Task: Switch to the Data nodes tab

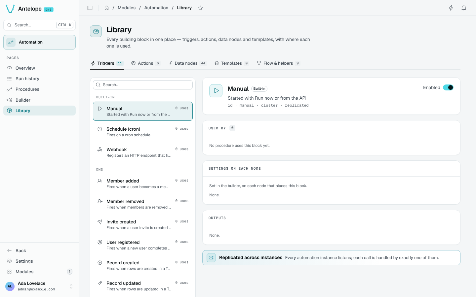Action: (x=187, y=63)
